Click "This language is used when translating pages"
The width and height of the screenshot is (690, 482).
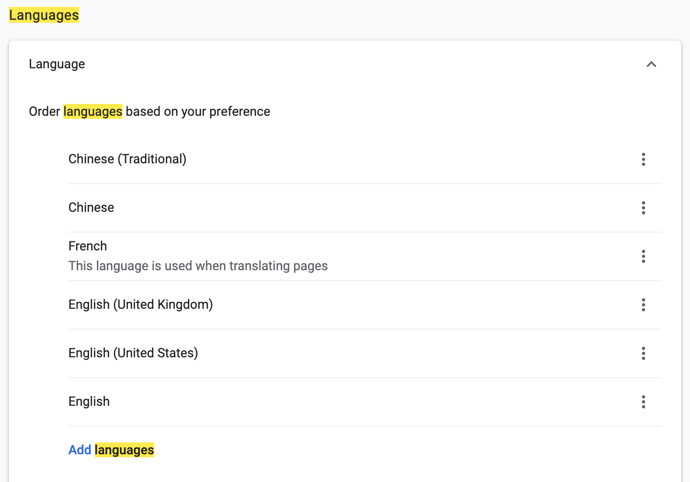(x=198, y=266)
